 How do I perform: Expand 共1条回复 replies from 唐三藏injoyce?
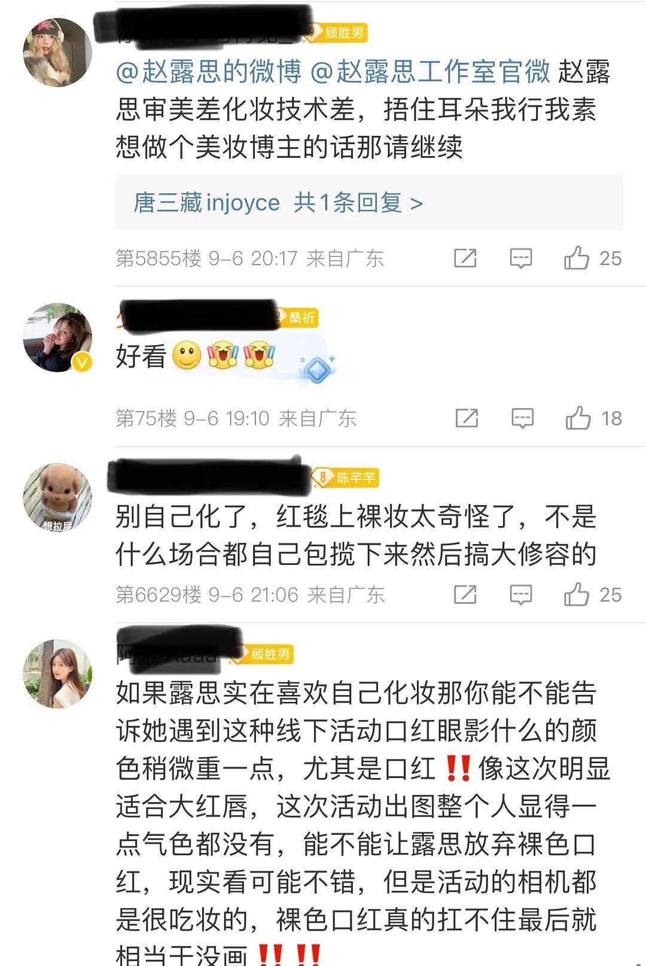point(278,203)
